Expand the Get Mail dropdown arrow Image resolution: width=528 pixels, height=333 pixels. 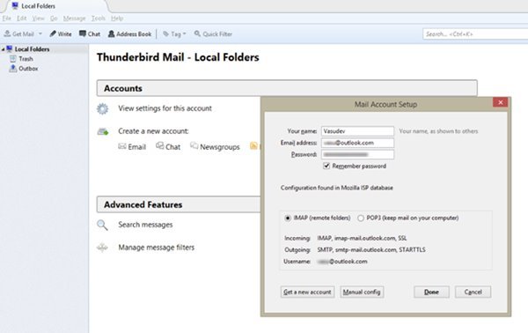(40, 33)
